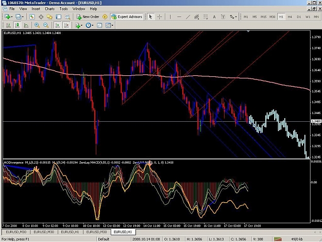Open the File menu
This screenshot has width=322, height=242.
click(12, 9)
